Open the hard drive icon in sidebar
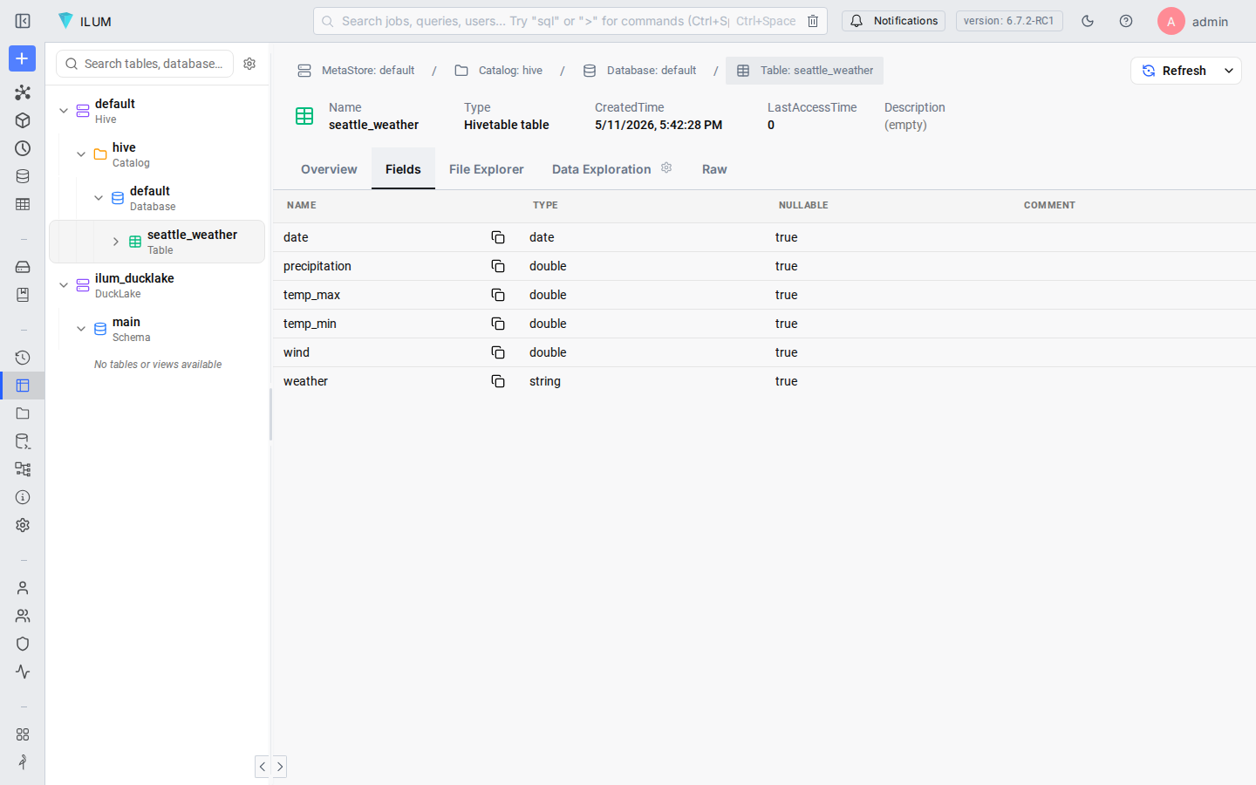The height and width of the screenshot is (785, 1256). pos(23,267)
